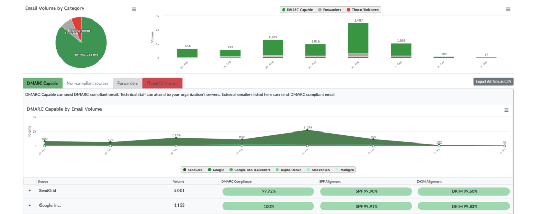This screenshot has height=214, width=539.
Task: Expand the SendGrid source row
Action: [29, 191]
